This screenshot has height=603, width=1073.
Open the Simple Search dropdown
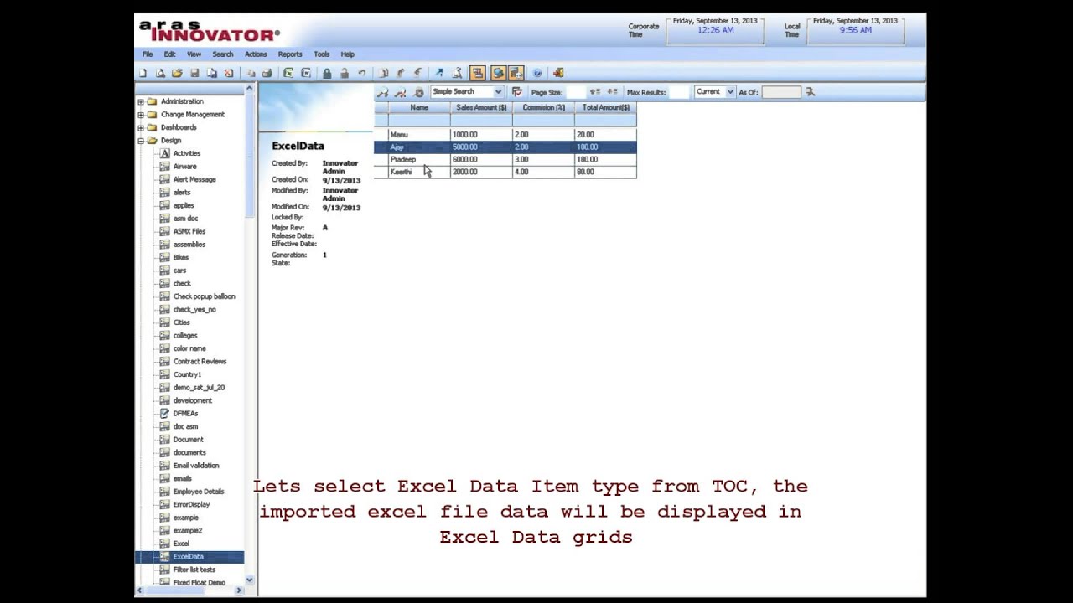click(x=498, y=92)
